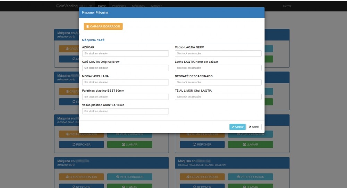
Task: Open the Home tab in the navbar
Action: [102, 6]
